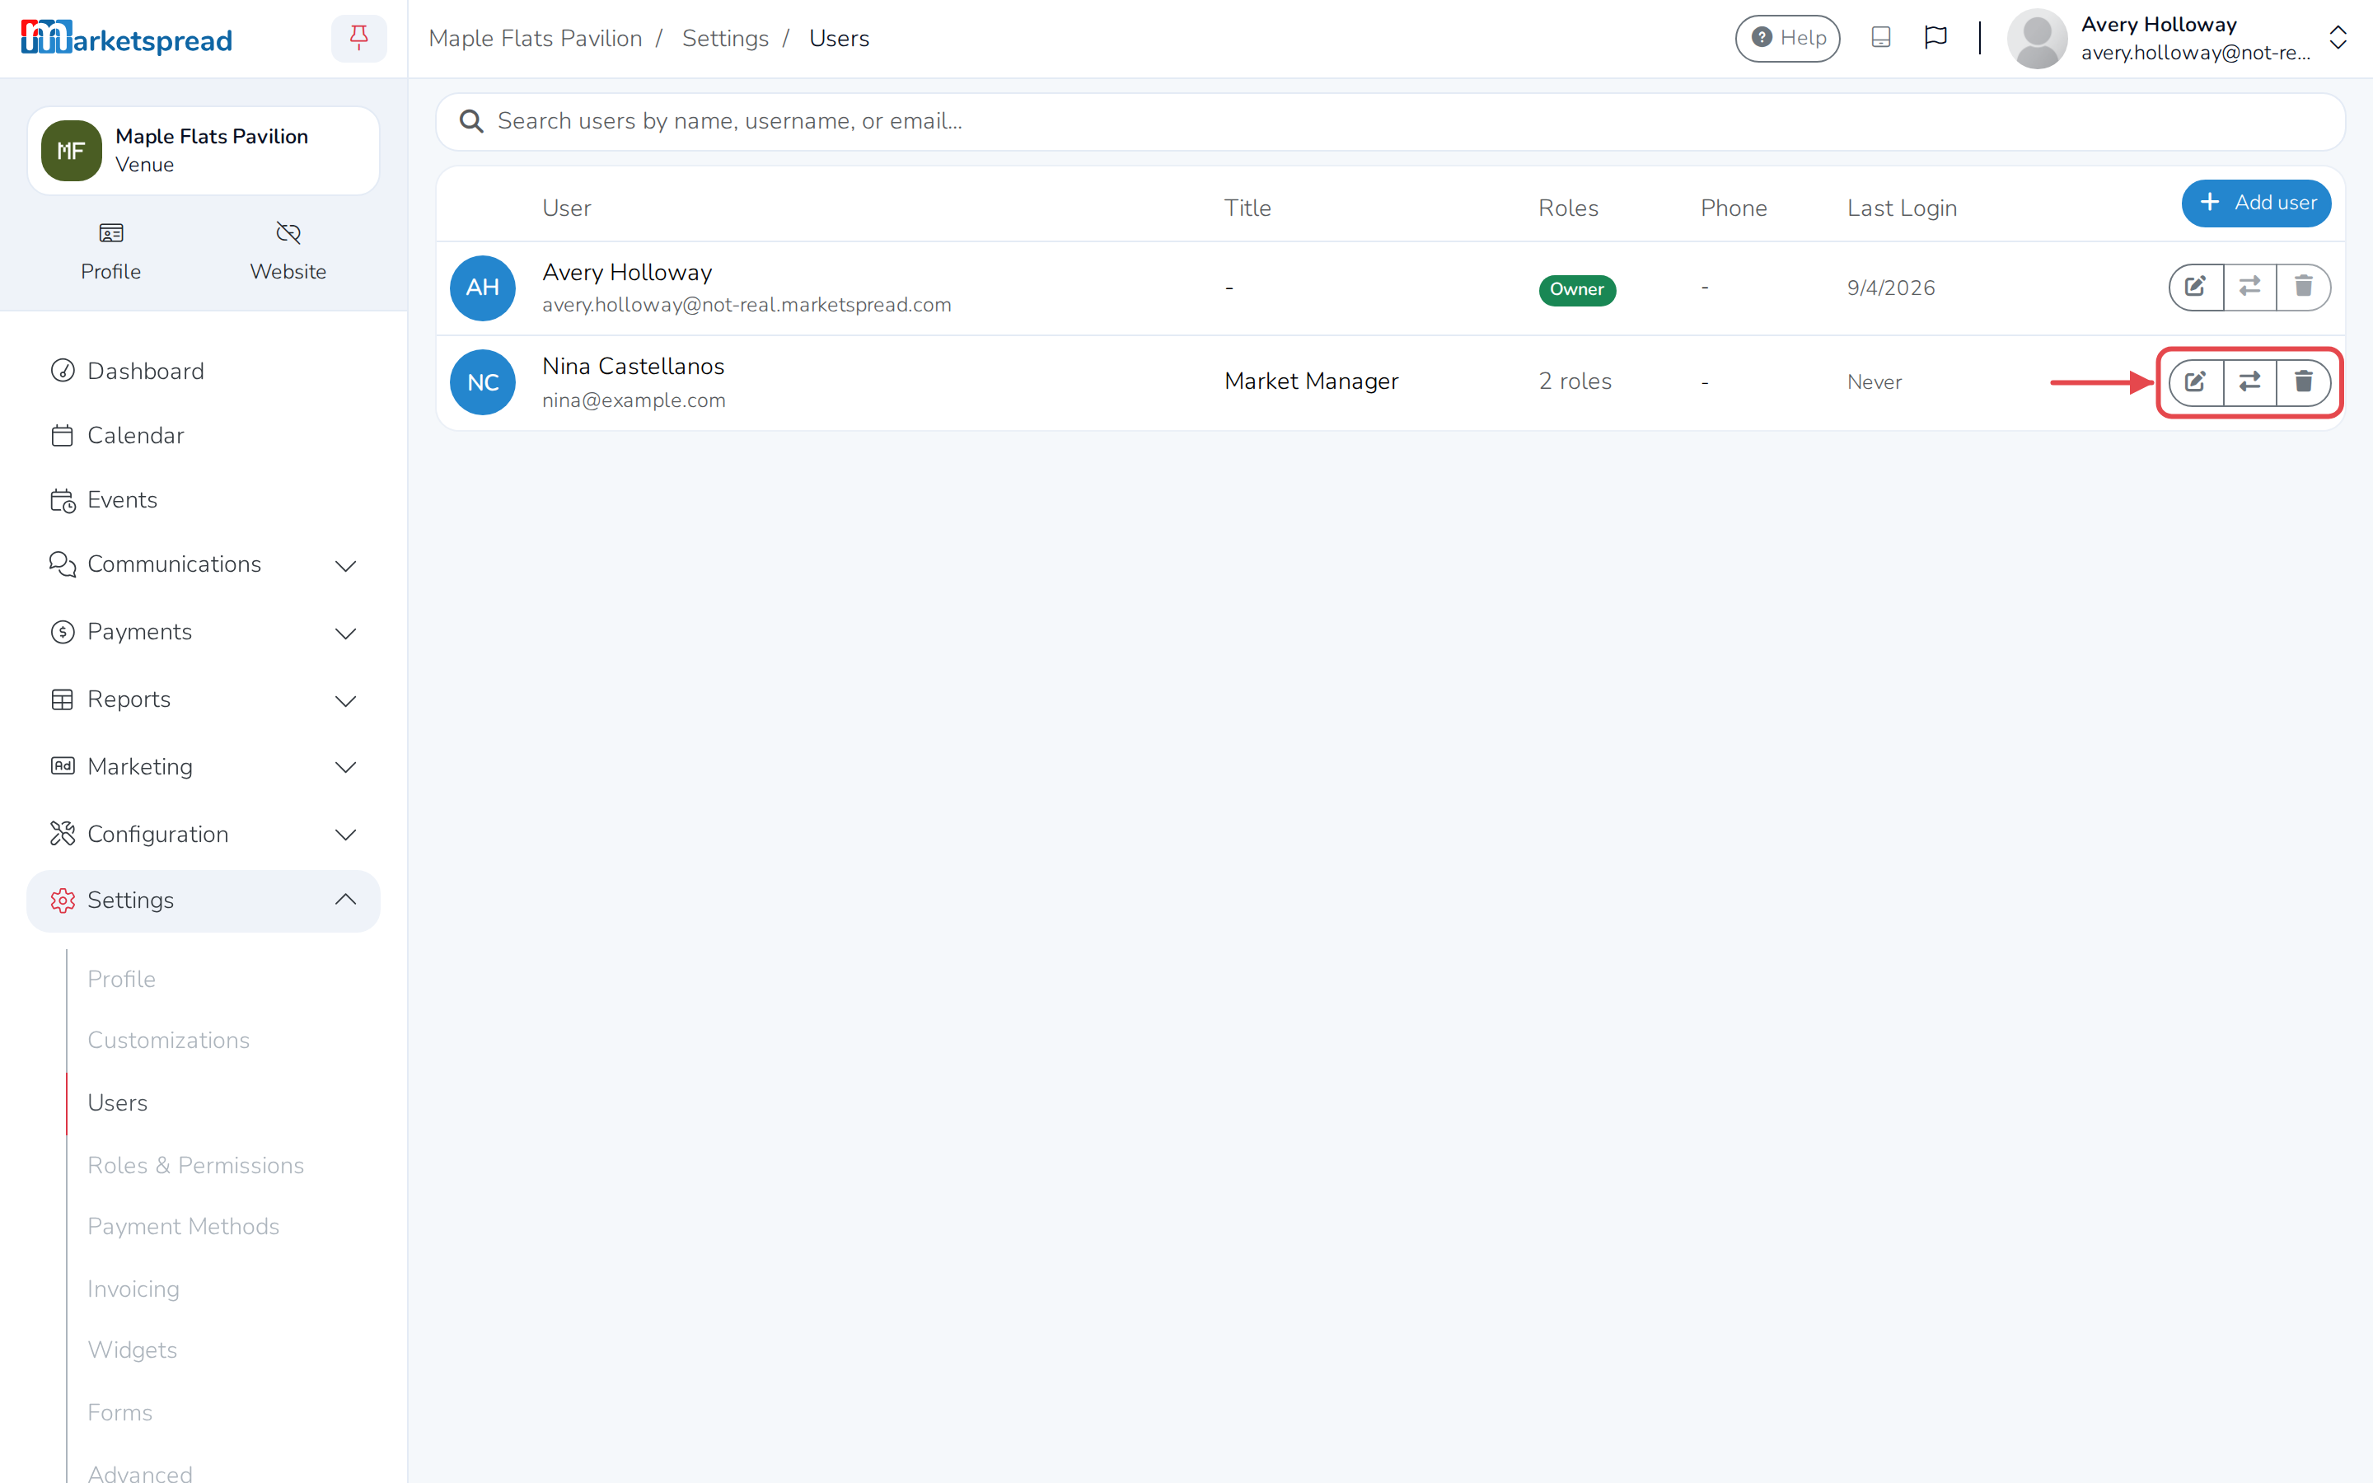The height and width of the screenshot is (1483, 2373).
Task: Expand the Configuration menu
Action: pyautogui.click(x=203, y=834)
